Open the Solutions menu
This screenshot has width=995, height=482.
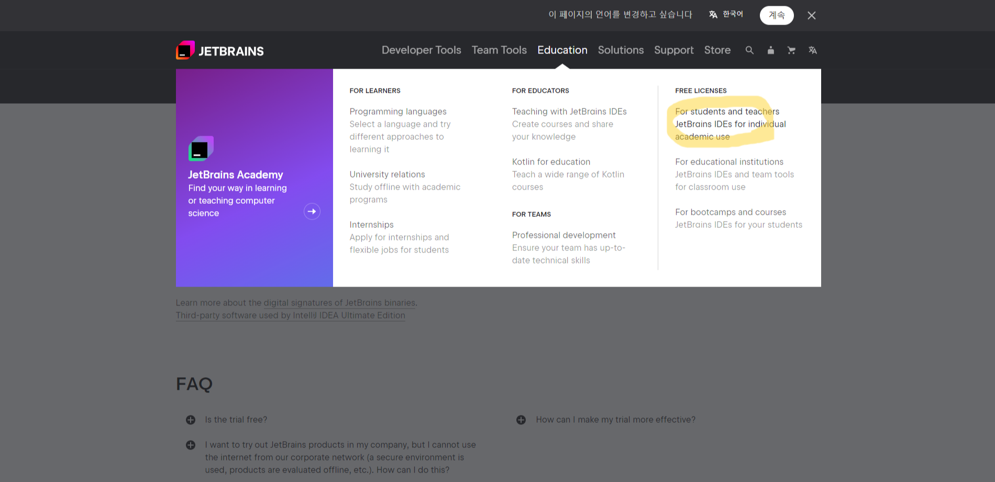tap(621, 50)
